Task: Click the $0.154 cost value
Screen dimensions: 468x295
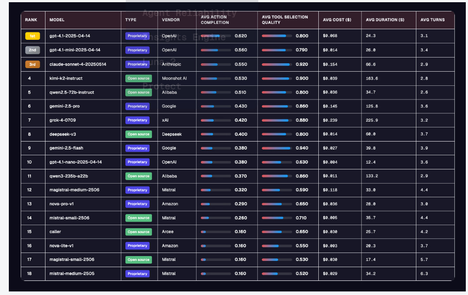Action: click(330, 64)
